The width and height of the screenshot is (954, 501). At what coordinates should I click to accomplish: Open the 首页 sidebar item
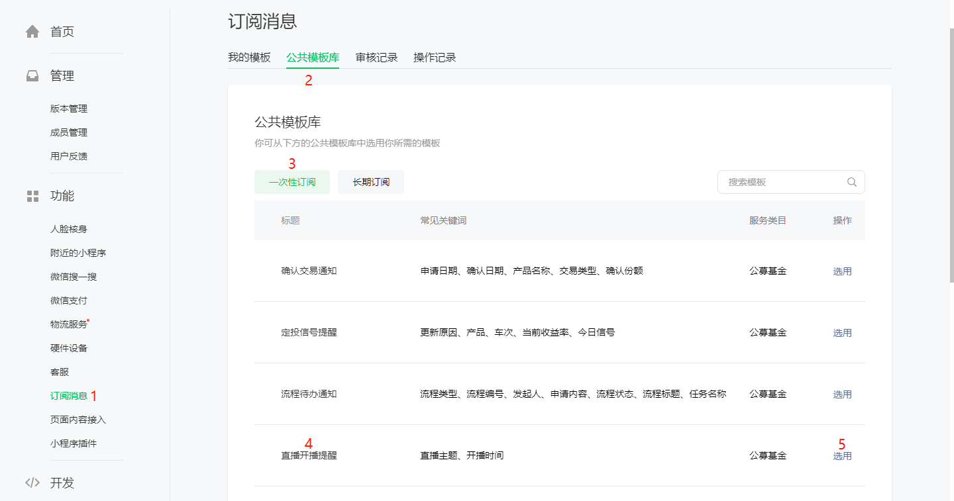62,32
